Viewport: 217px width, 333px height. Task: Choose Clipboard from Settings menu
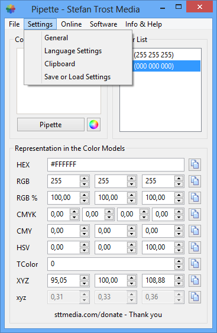78,64
